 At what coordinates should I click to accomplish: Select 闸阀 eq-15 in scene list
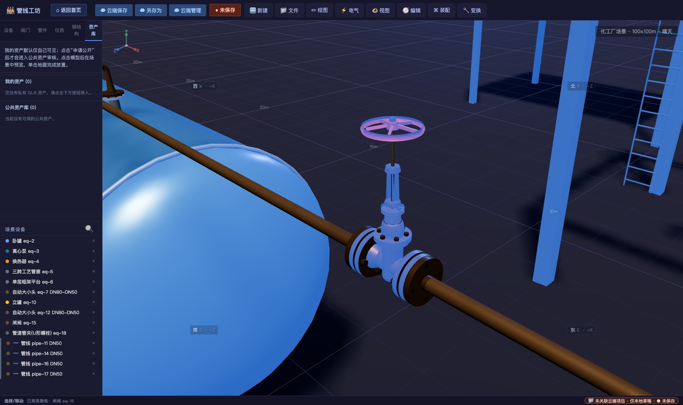(x=51, y=323)
